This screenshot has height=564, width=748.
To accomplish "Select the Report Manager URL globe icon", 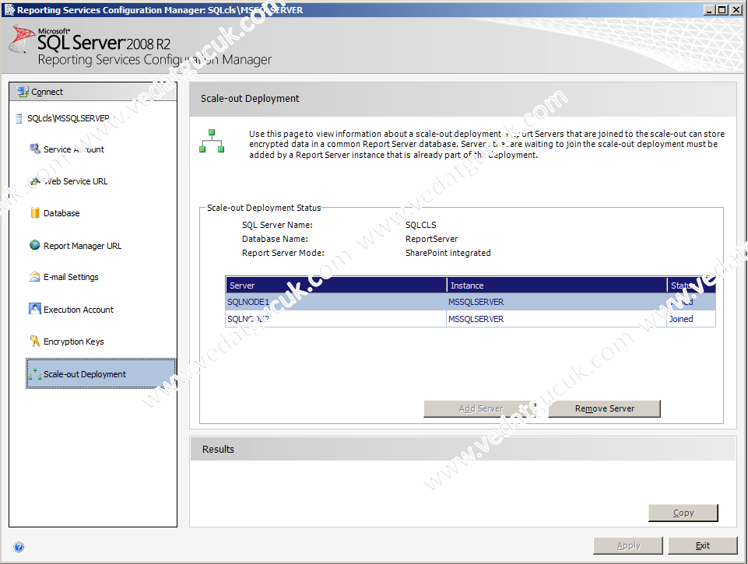I will coord(35,245).
